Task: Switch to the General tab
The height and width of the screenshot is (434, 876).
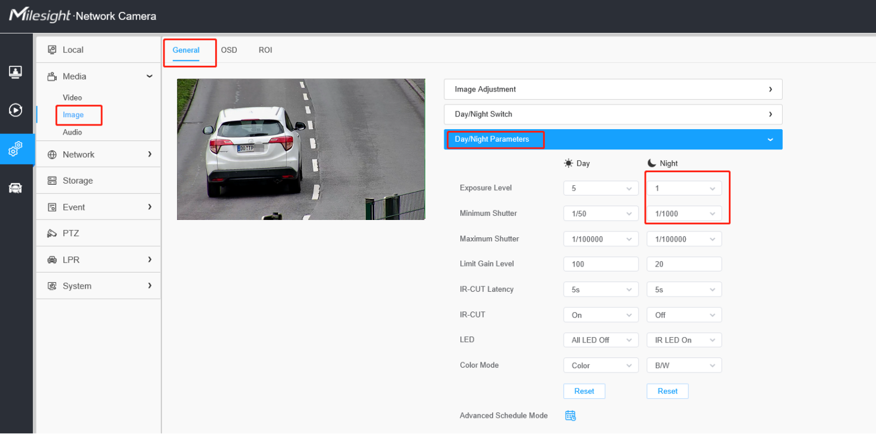Action: coord(186,50)
